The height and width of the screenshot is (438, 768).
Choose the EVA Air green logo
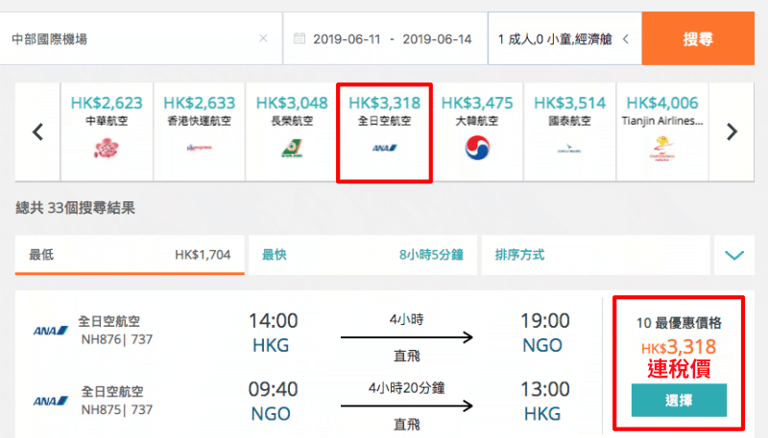(x=292, y=149)
